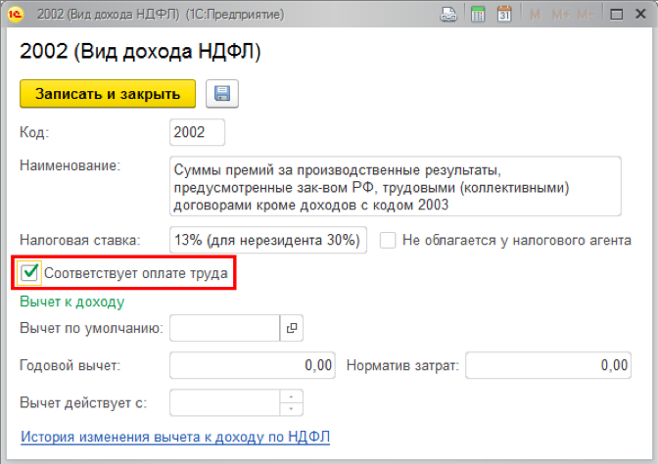Click the M+ memory add button
Screen dimensions: 658x464
click(x=561, y=15)
